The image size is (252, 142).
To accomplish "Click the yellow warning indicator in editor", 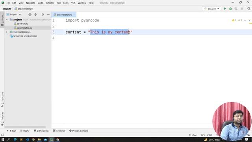I will pos(234,20).
